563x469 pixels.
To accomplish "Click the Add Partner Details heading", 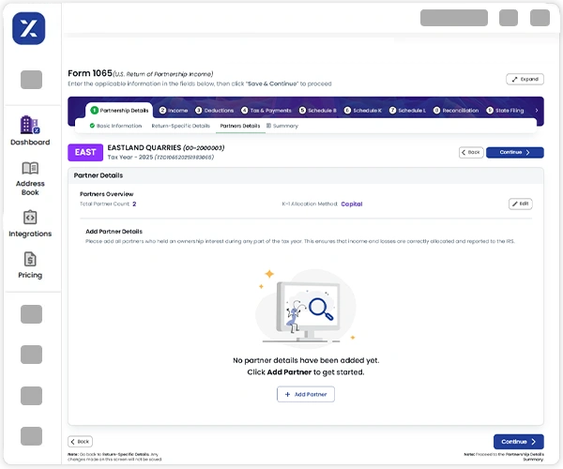I will click(114, 232).
